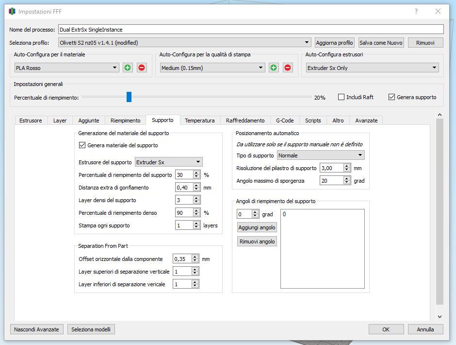The height and width of the screenshot is (345, 456).
Task: Switch to the Riempimento tab
Action: click(x=125, y=121)
